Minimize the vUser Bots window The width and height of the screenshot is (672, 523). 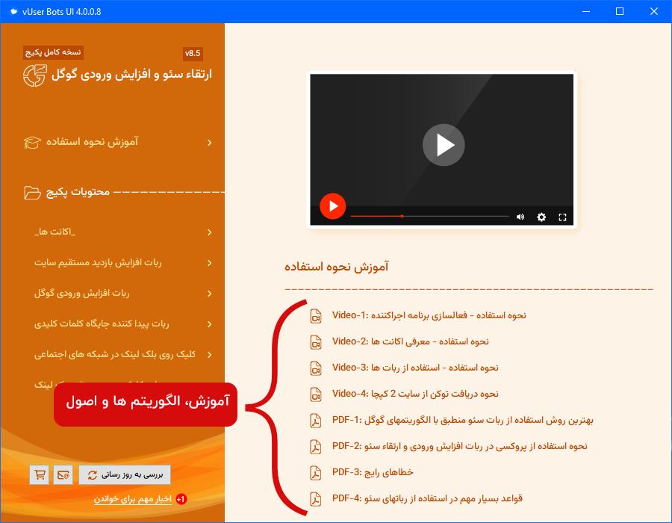click(x=586, y=11)
